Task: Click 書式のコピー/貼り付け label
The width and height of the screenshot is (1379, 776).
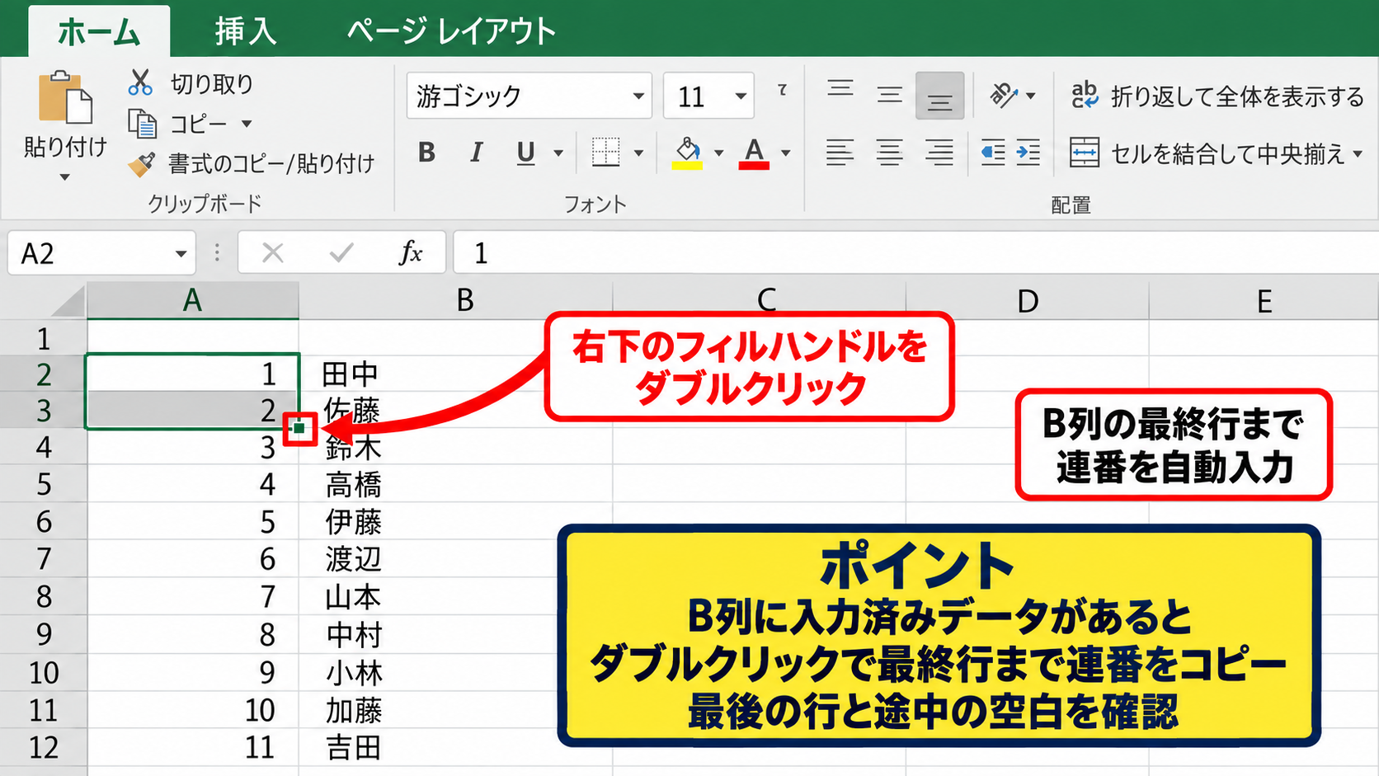Action: (271, 164)
